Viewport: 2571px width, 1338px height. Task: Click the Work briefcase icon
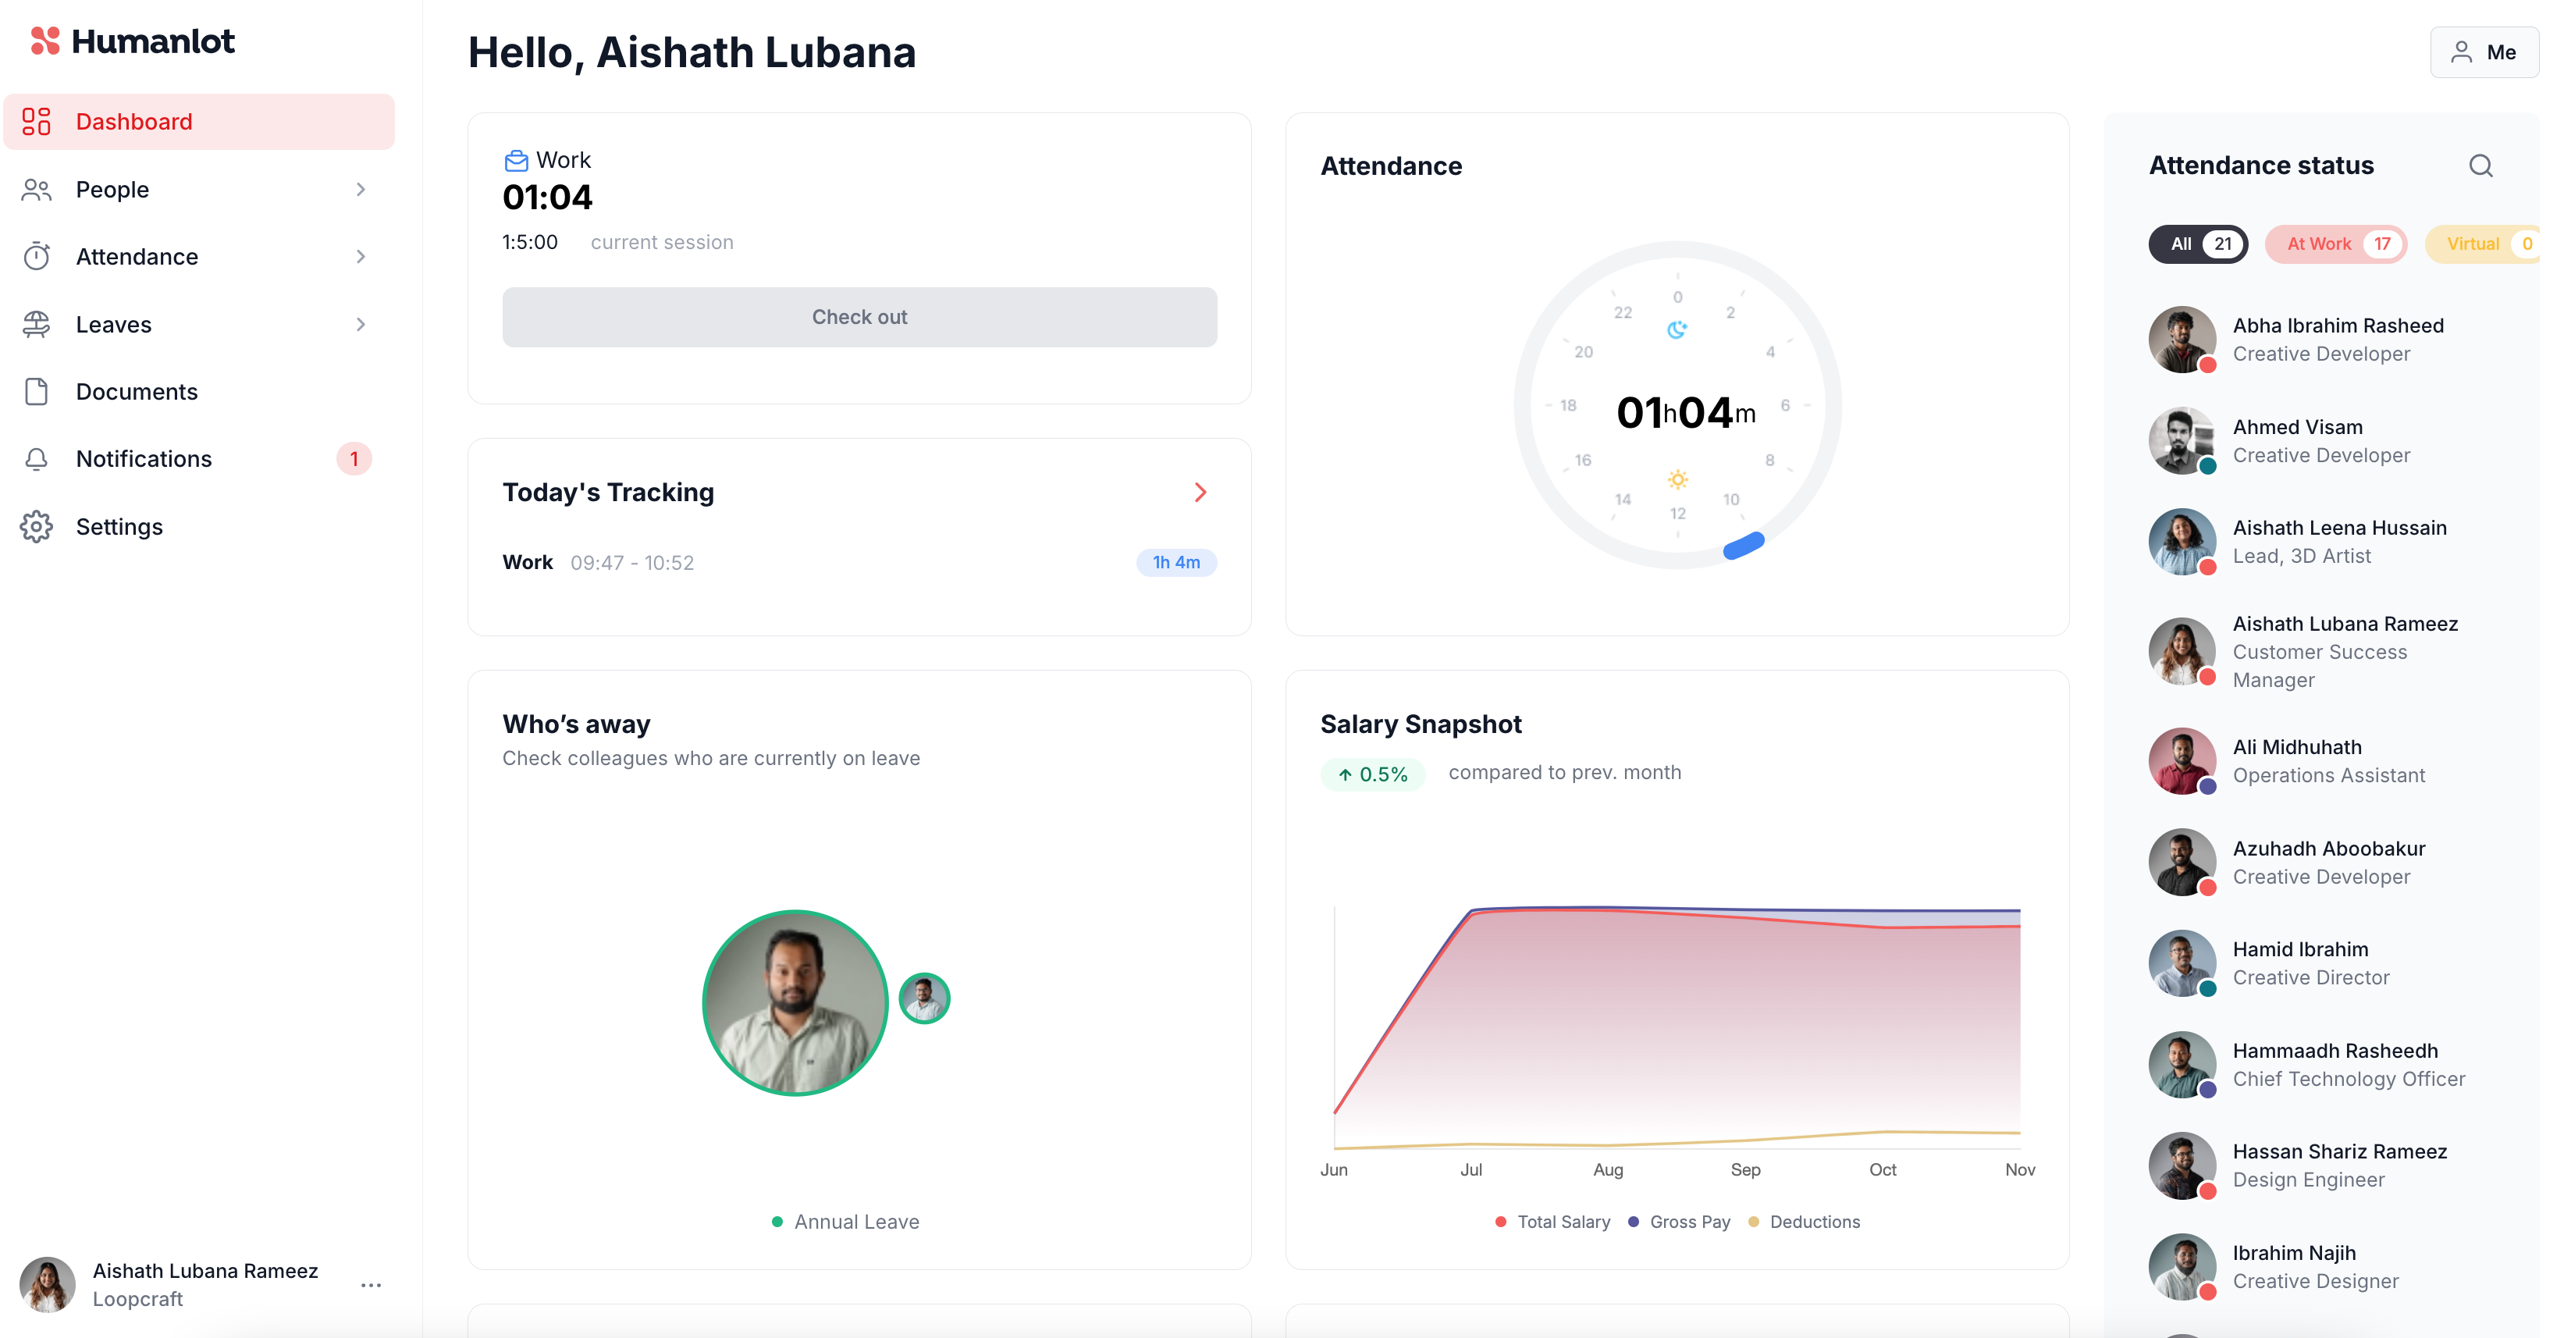pyautogui.click(x=516, y=160)
